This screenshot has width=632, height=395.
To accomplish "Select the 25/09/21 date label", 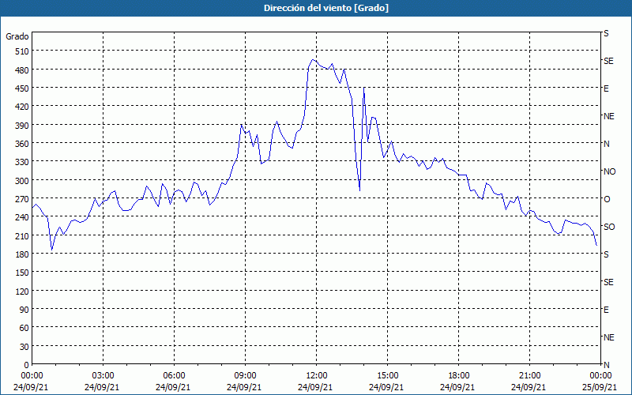I will pos(600,387).
